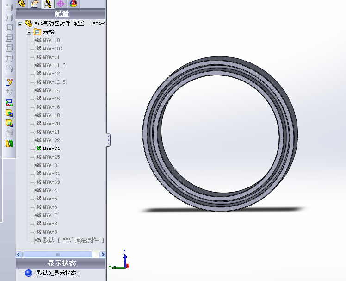346x281 pixels.
Task: Click the left arrow of horizontal scrollbar
Action: tap(19, 254)
